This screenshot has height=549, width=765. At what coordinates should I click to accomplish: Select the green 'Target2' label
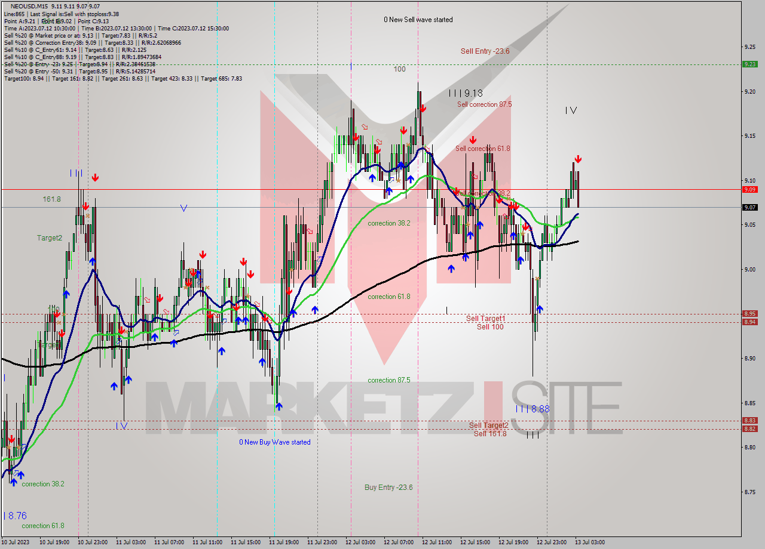(x=50, y=238)
